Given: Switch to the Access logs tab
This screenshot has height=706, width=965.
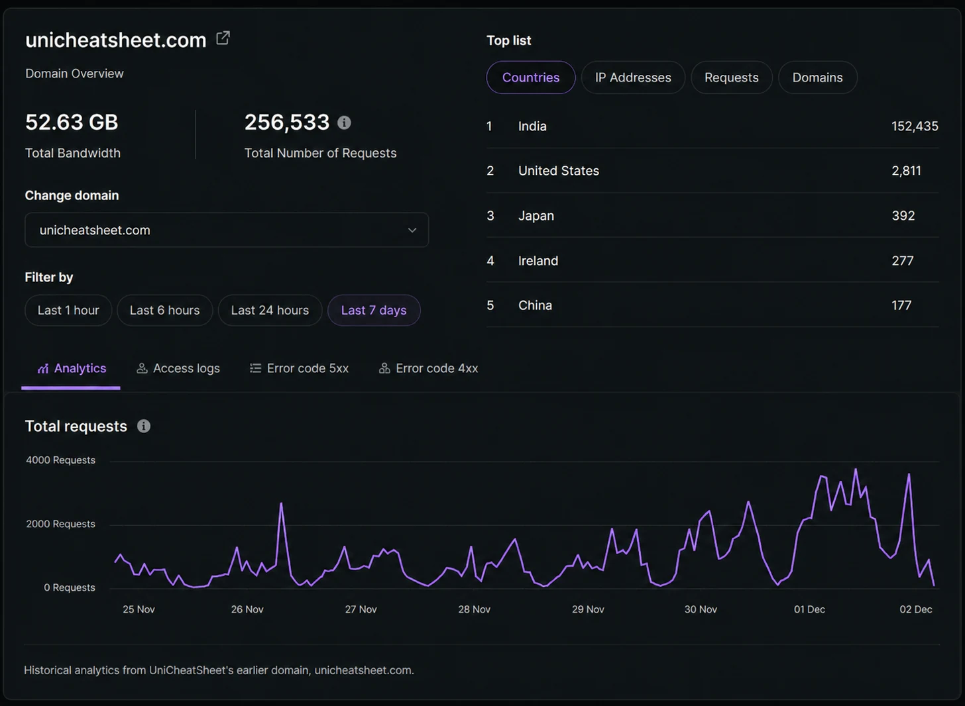Looking at the screenshot, I should (x=178, y=368).
